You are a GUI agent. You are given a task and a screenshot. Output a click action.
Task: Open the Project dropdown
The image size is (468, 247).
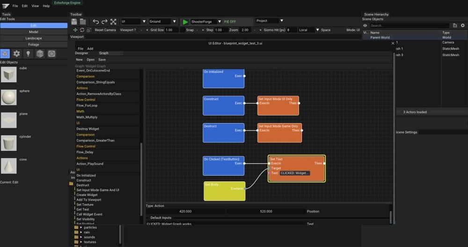coord(270,21)
